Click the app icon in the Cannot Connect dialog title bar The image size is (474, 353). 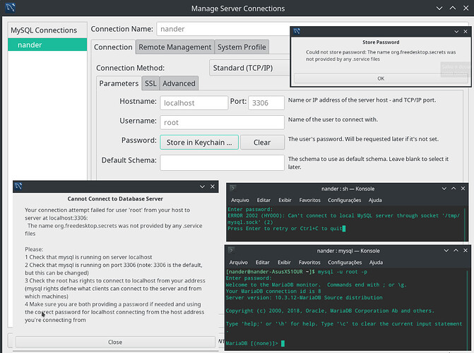(x=19, y=186)
